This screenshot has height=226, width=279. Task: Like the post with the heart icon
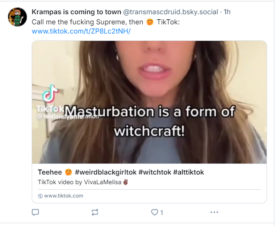pos(155,212)
